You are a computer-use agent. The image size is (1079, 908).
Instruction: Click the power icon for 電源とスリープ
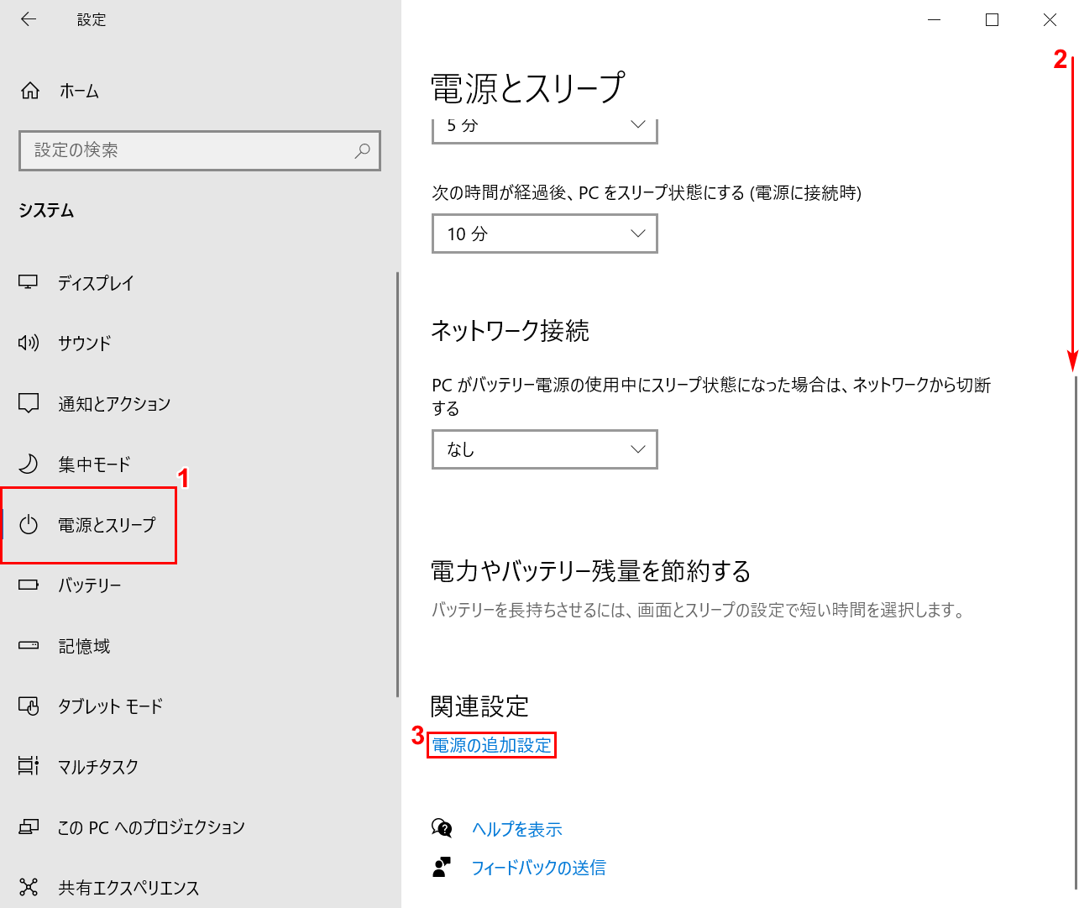(x=29, y=525)
